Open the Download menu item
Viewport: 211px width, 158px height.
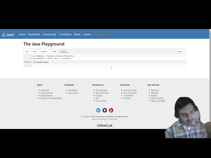click(34, 34)
